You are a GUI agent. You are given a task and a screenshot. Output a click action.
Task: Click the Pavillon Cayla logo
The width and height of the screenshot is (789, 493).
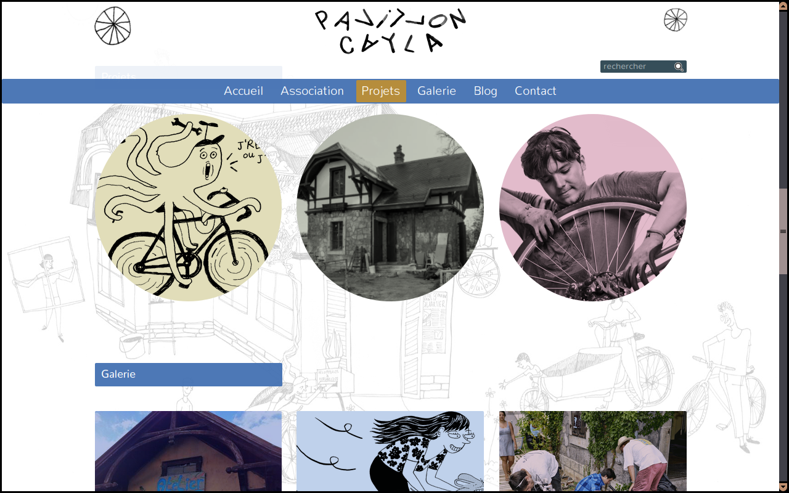pos(390,31)
